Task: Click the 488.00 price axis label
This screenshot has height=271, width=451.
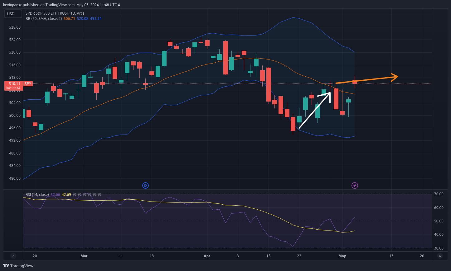Action: click(x=15, y=153)
